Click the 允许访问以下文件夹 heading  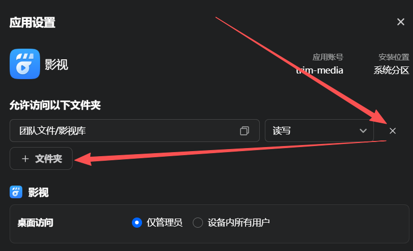point(55,105)
